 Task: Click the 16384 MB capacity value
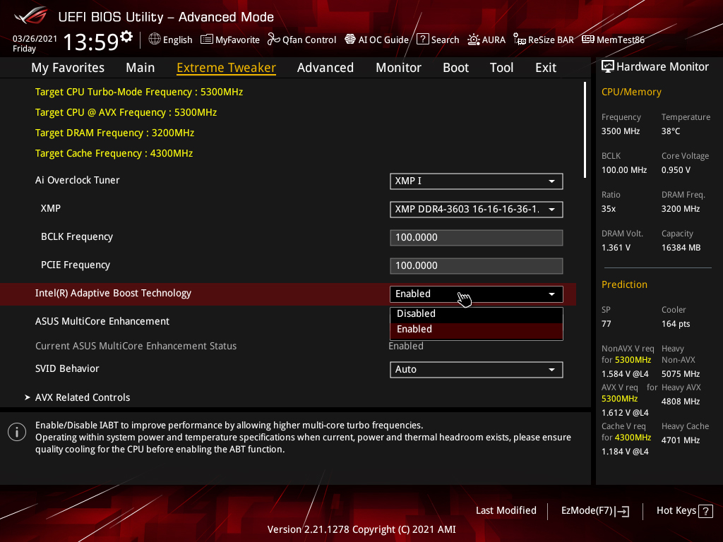681,248
